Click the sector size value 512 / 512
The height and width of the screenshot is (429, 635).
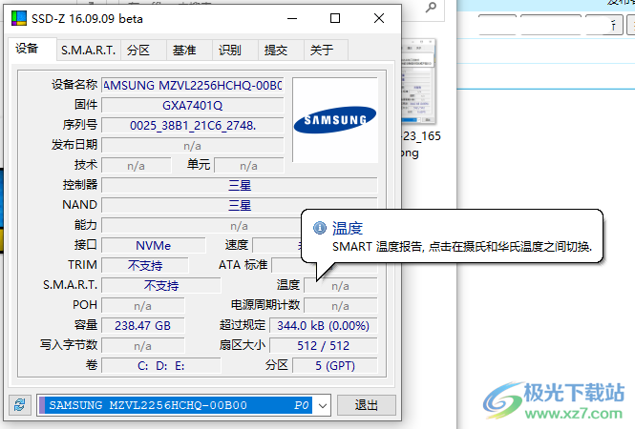point(323,346)
